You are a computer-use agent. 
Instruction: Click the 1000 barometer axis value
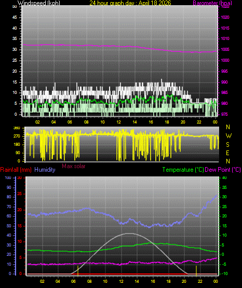pos(225,60)
